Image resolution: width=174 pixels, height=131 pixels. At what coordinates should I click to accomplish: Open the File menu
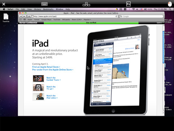click(17, 9)
